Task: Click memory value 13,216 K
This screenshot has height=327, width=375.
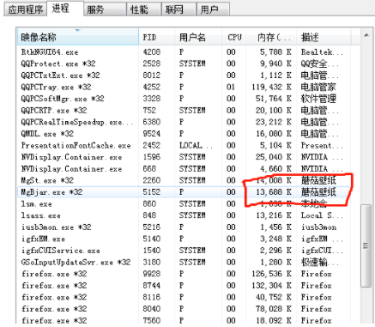Action: coord(274,215)
